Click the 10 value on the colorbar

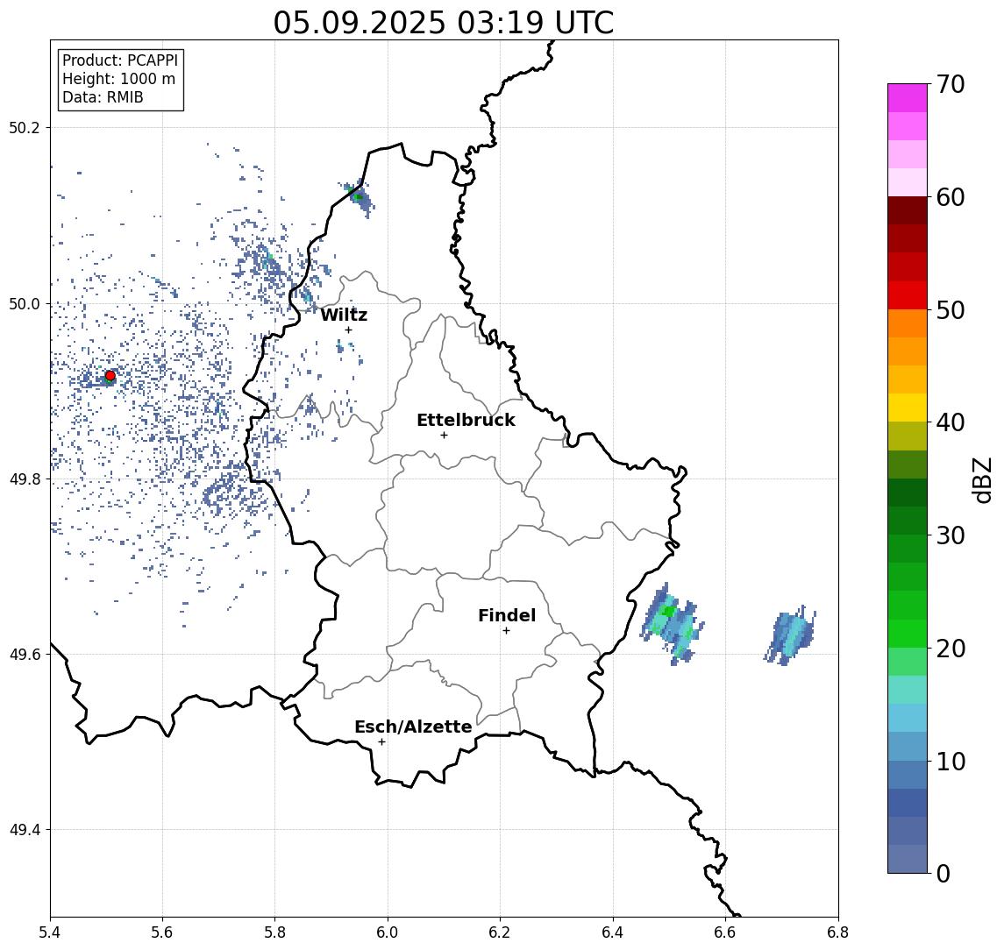[951, 761]
